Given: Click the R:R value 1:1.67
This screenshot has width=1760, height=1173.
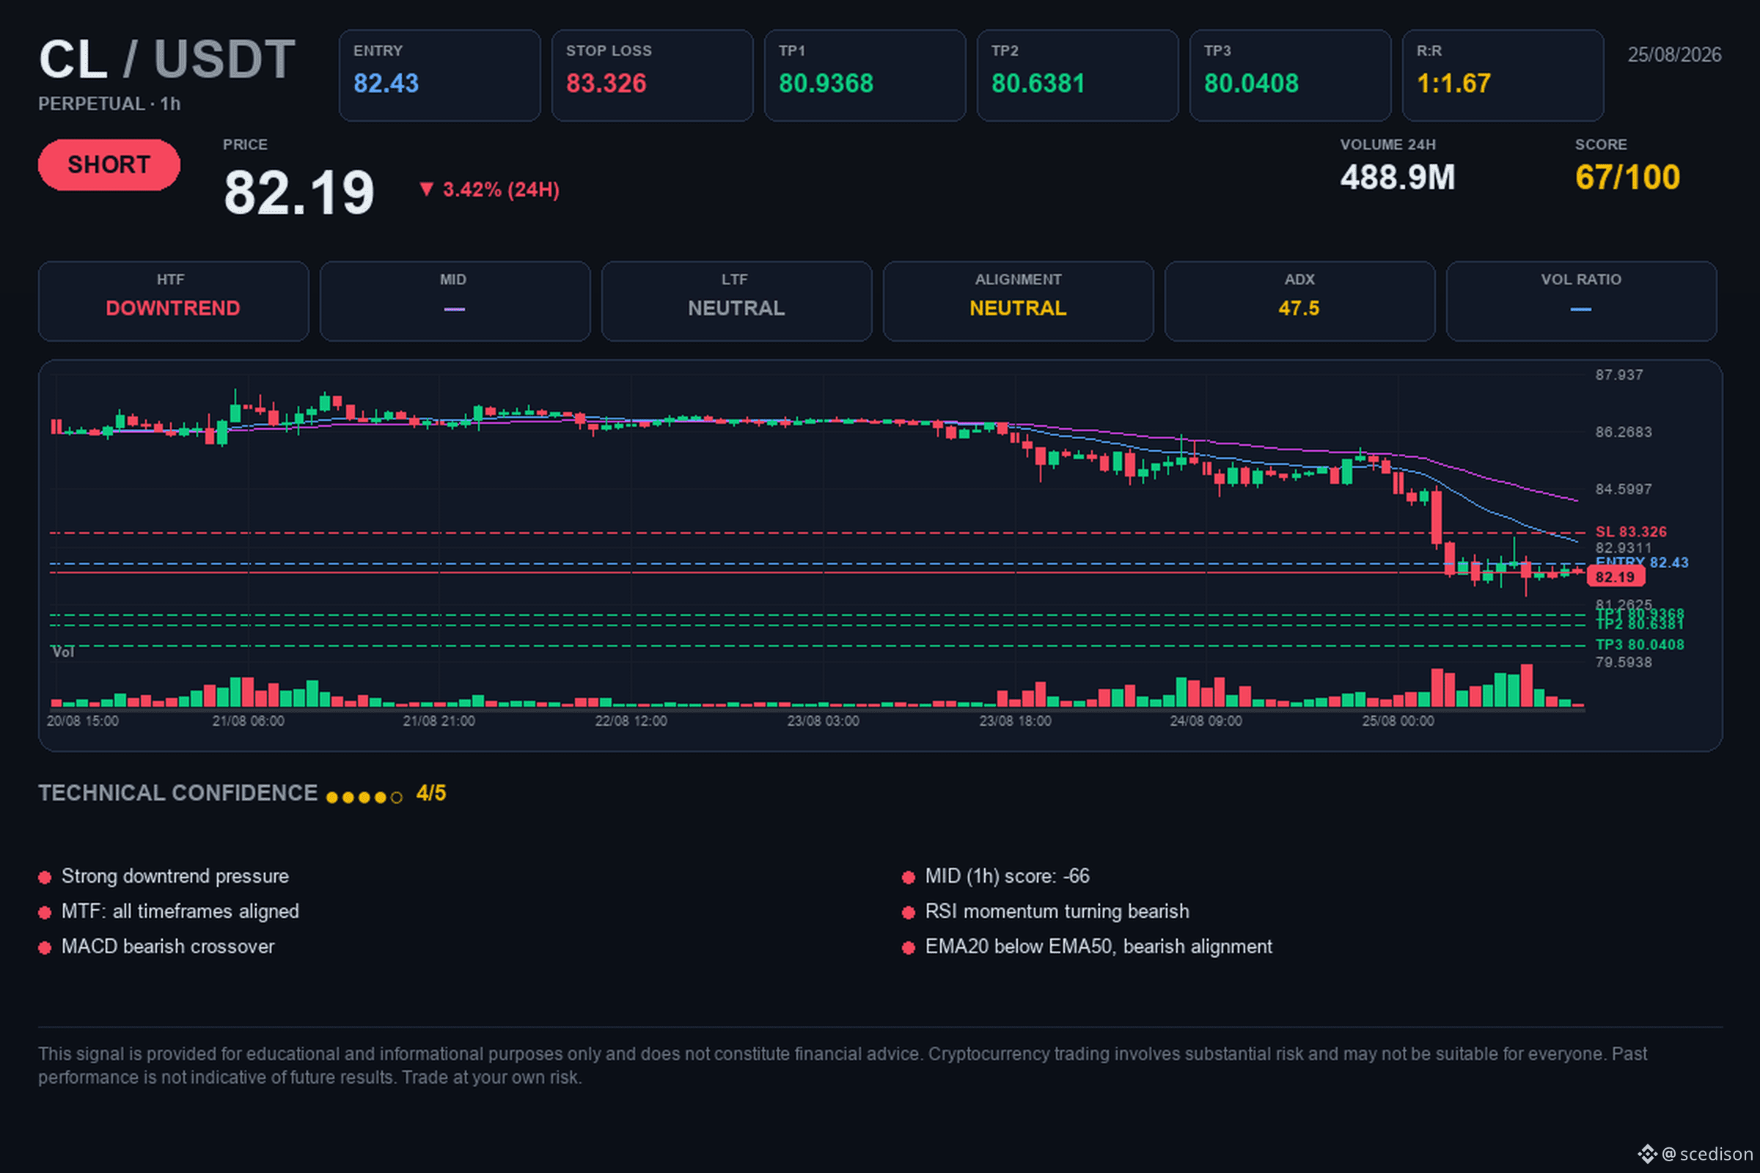Looking at the screenshot, I should coord(1453,83).
